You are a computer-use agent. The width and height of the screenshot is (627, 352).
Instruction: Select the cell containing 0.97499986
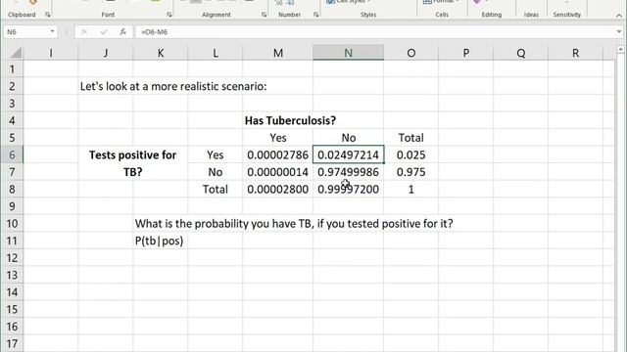pyautogui.click(x=349, y=172)
